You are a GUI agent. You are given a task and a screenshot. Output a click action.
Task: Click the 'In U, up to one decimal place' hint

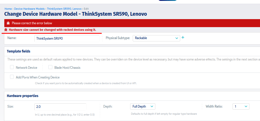(x=65, y=114)
